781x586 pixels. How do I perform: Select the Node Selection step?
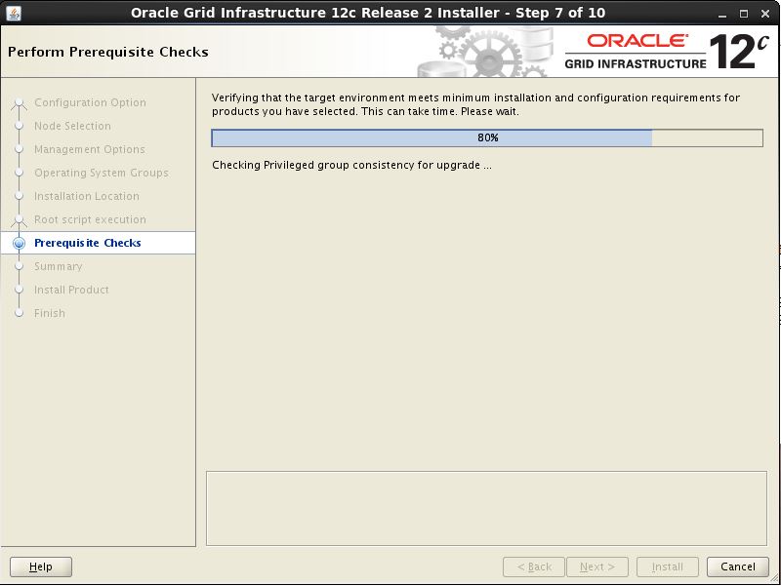[72, 126]
